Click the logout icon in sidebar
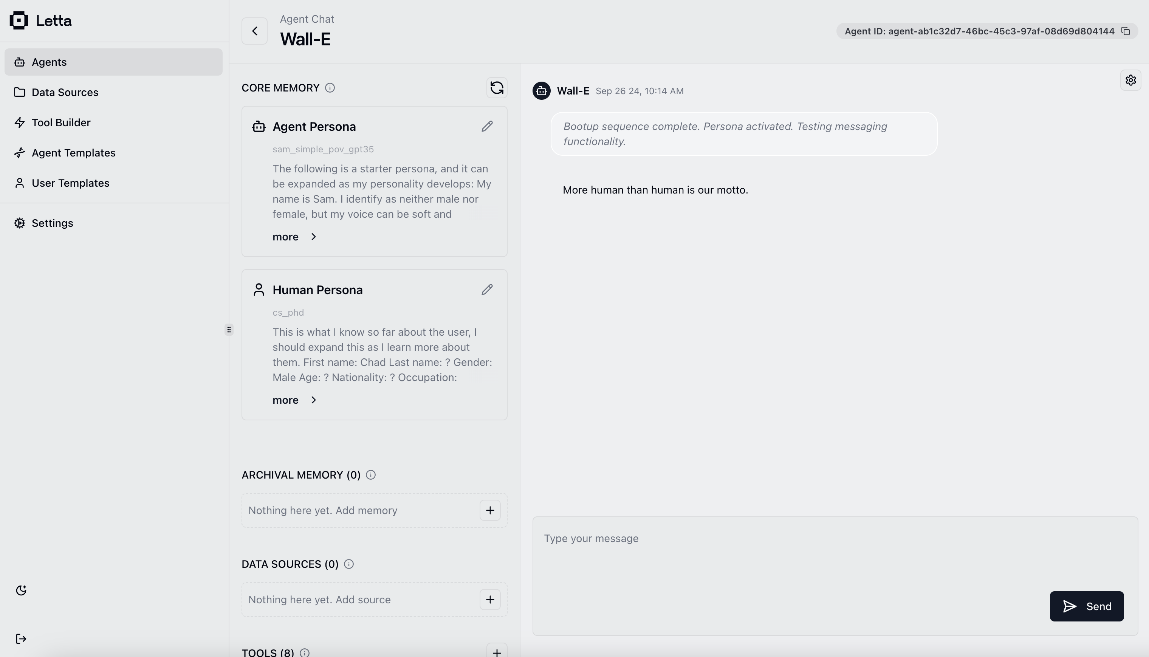This screenshot has height=657, width=1149. [x=21, y=638]
